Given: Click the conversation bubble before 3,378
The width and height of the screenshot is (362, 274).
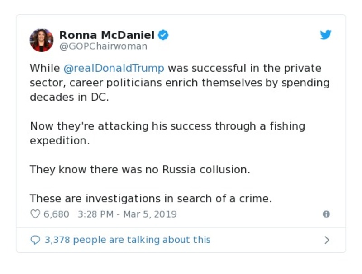Looking at the screenshot, I should 35,240.
